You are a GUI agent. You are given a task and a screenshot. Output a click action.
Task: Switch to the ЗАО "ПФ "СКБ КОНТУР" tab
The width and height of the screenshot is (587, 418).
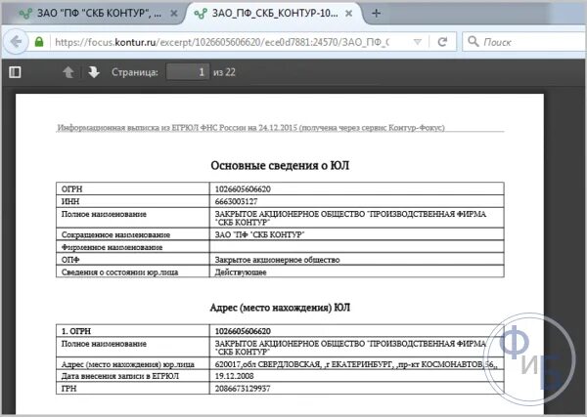[96, 14]
